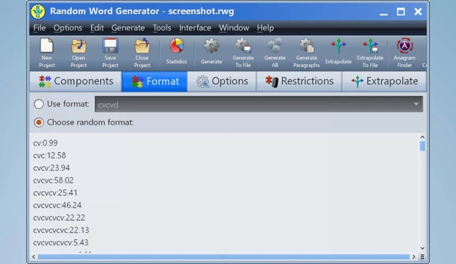456x264 pixels.
Task: Select the Use format radio button
Action: click(x=39, y=104)
